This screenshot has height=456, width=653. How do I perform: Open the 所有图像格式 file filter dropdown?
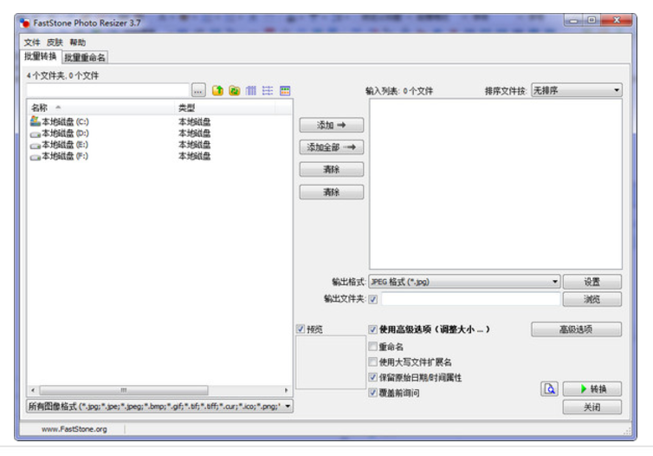(160, 406)
